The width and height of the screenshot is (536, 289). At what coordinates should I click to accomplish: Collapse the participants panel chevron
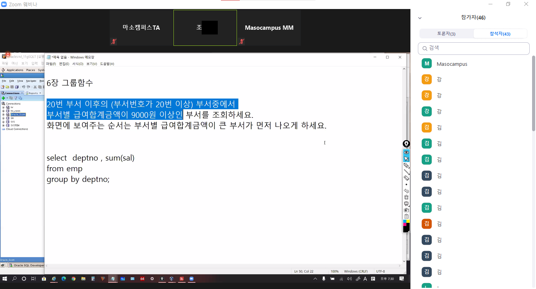pos(420,18)
